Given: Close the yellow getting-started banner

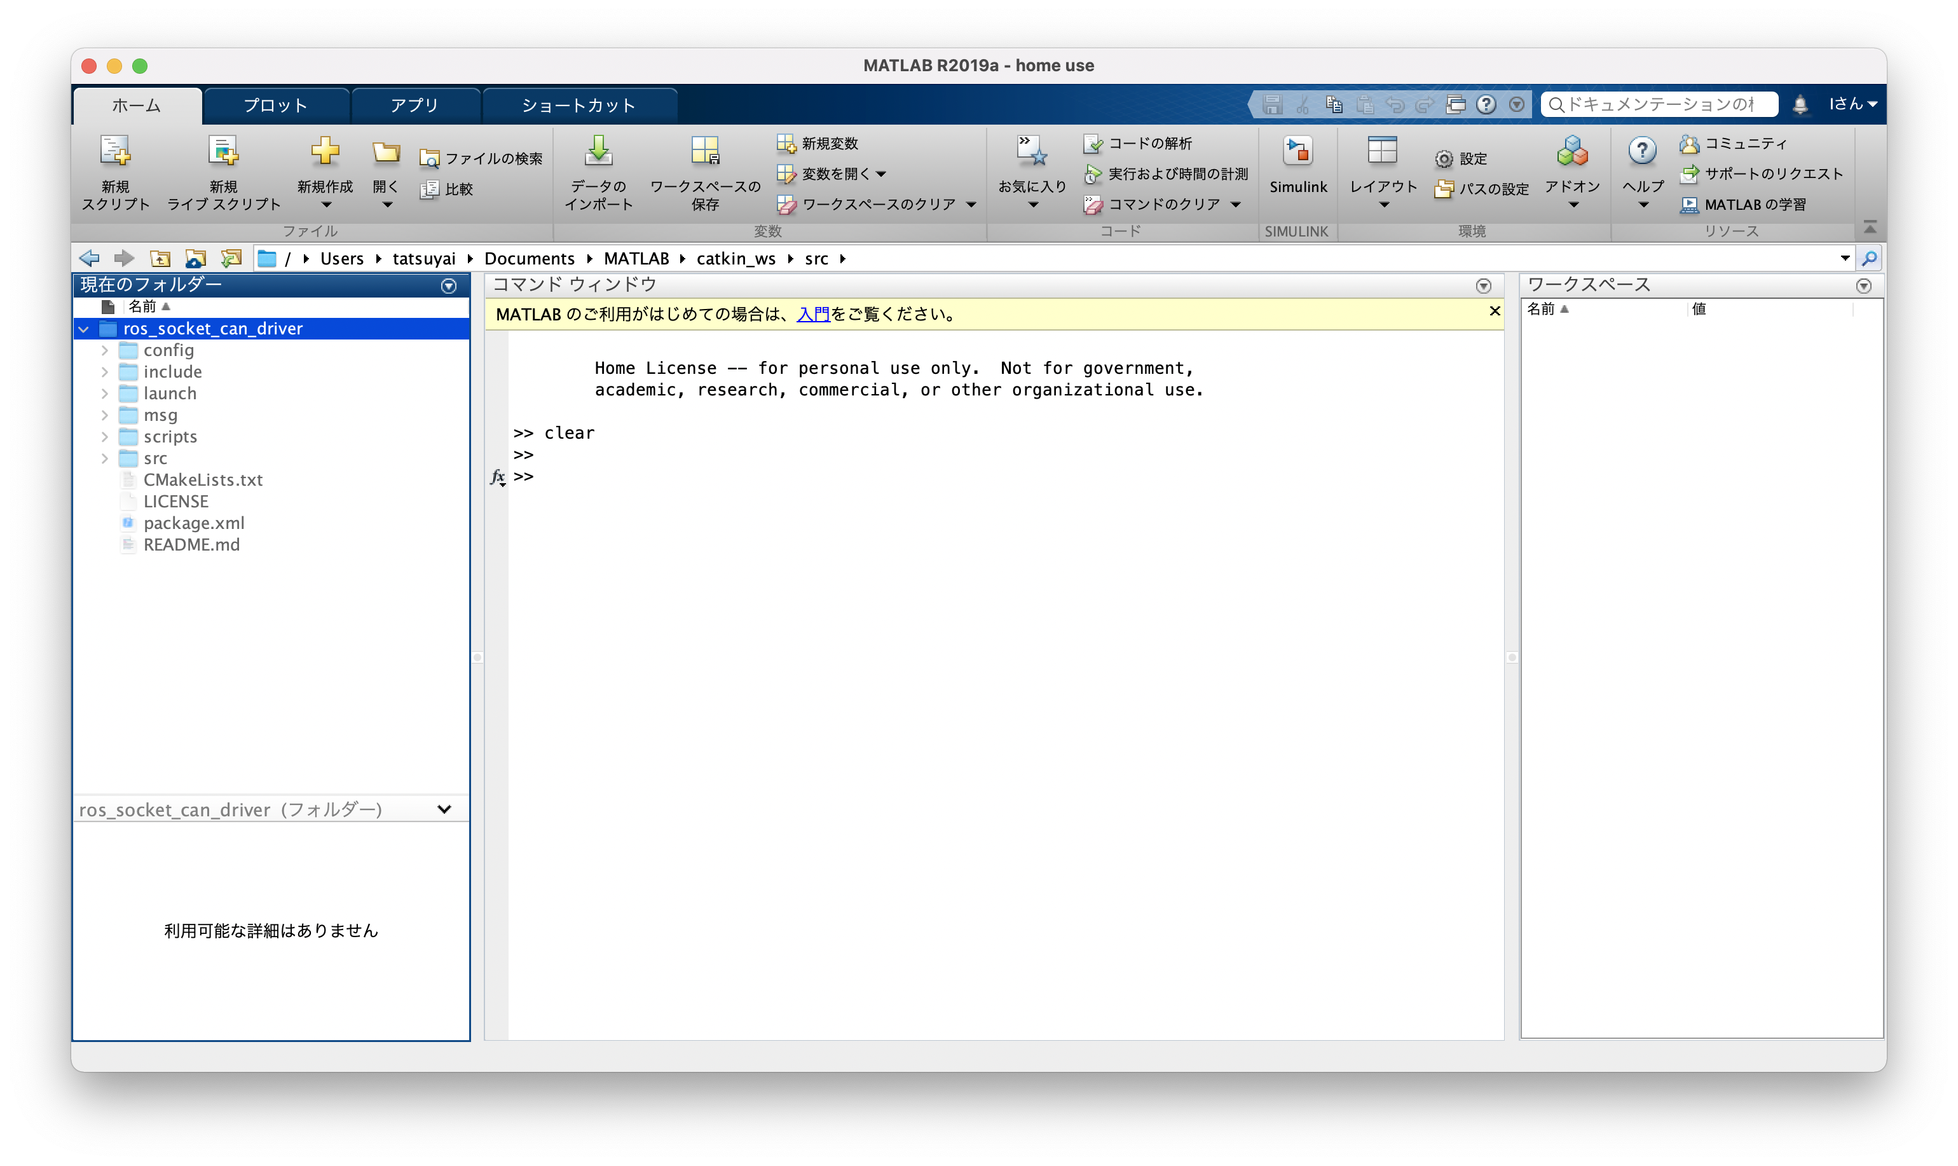Looking at the screenshot, I should pyautogui.click(x=1495, y=311).
